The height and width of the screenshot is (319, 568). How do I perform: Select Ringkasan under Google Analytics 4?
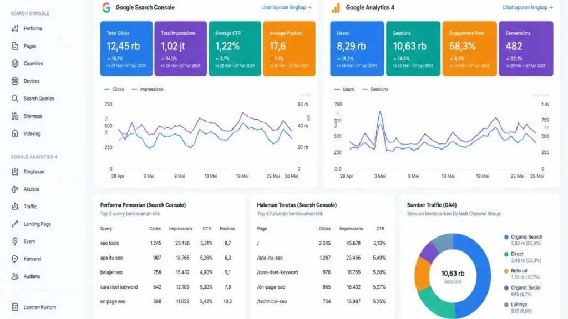[x=34, y=172]
